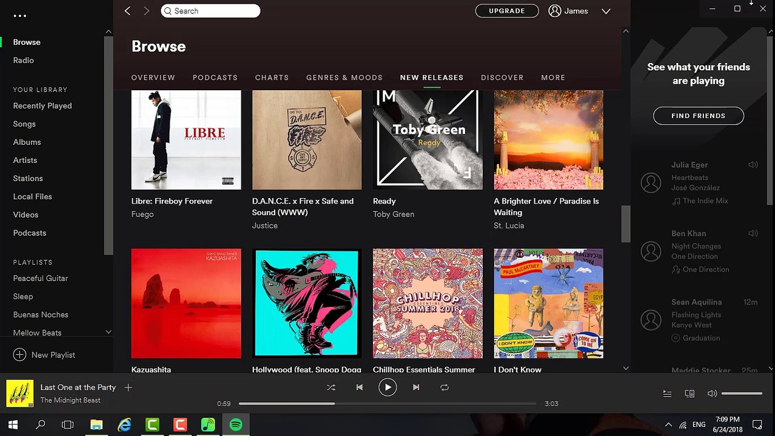775x436 pixels.
Task: Click the Justice artist link
Action: tap(265, 225)
